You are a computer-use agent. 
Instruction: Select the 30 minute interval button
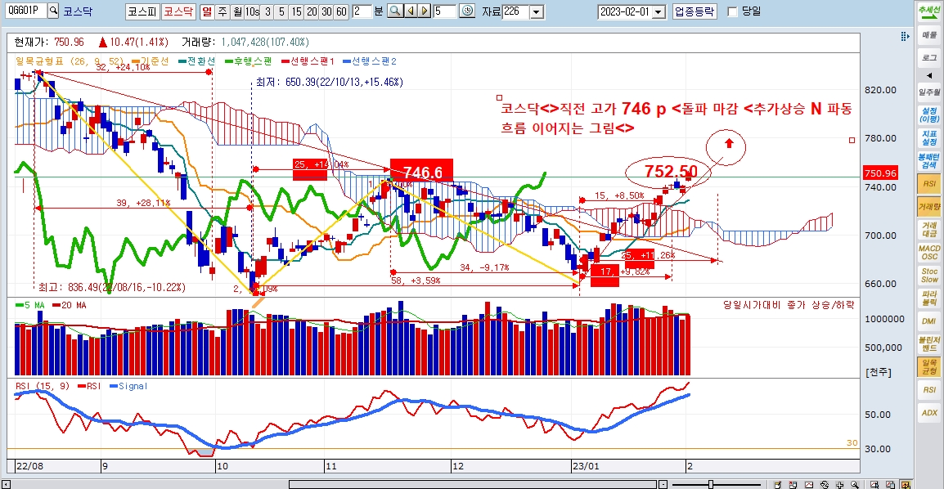[326, 11]
